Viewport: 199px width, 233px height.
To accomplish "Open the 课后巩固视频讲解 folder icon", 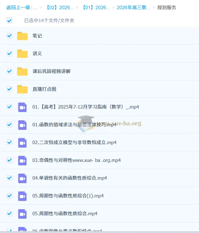I will [x=22, y=71].
